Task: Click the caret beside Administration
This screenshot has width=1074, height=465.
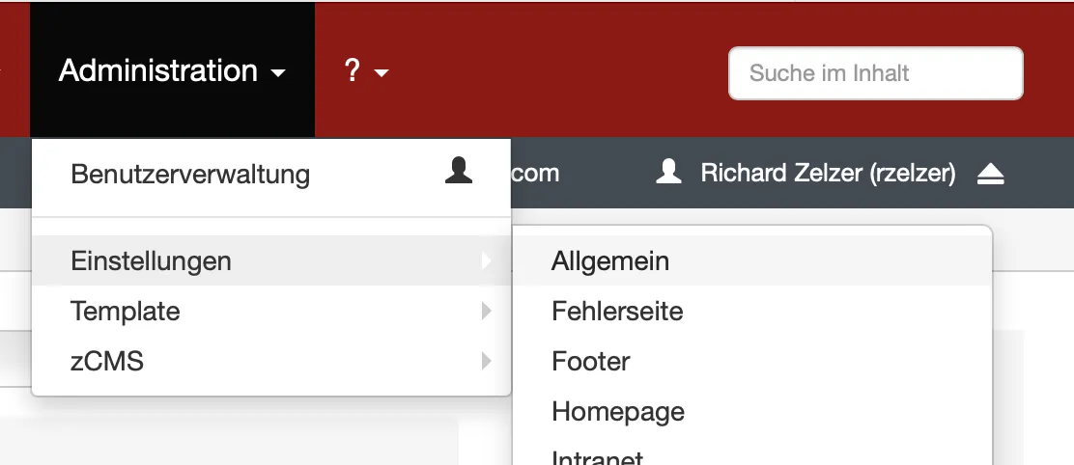Action: click(278, 73)
